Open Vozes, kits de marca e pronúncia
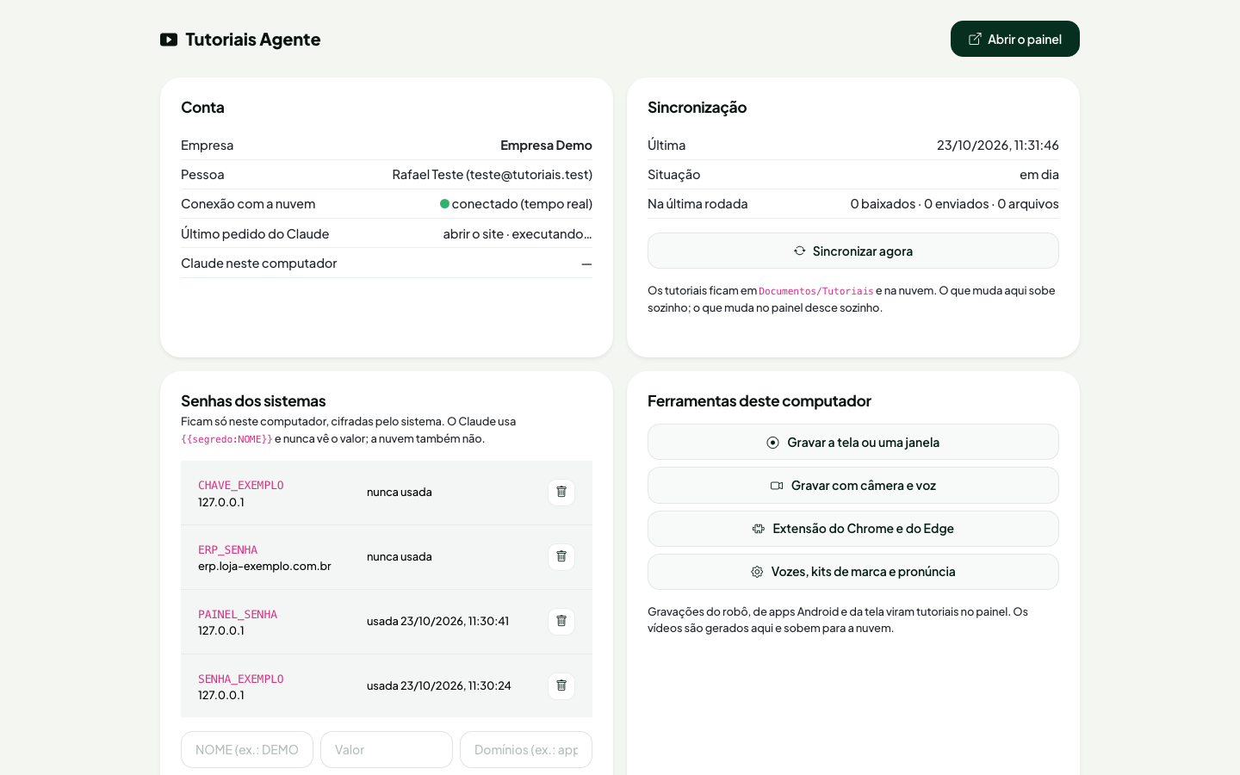This screenshot has width=1240, height=775. click(x=853, y=572)
